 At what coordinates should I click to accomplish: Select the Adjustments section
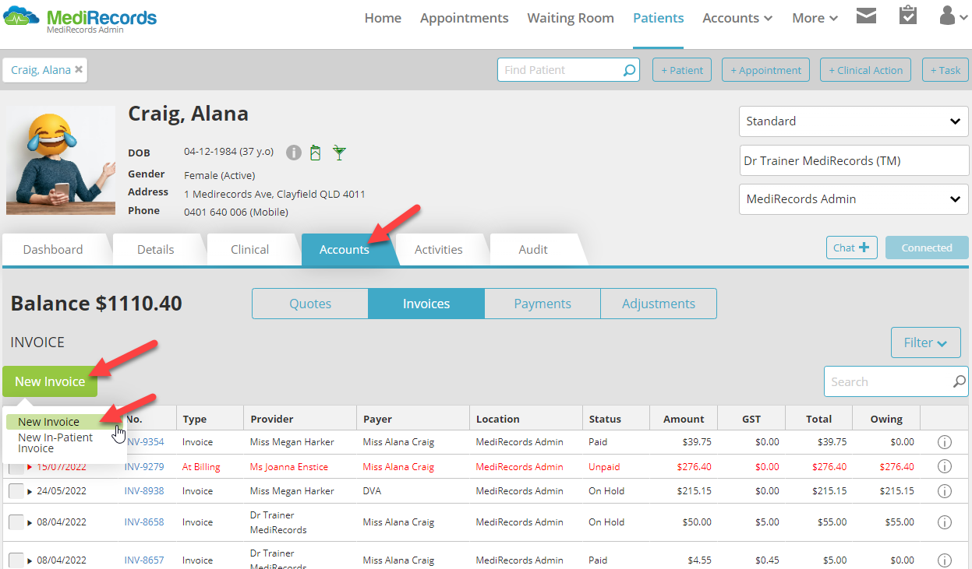click(x=659, y=304)
